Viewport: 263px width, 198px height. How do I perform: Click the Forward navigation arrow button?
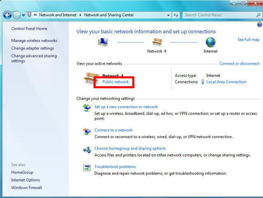tap(16, 15)
